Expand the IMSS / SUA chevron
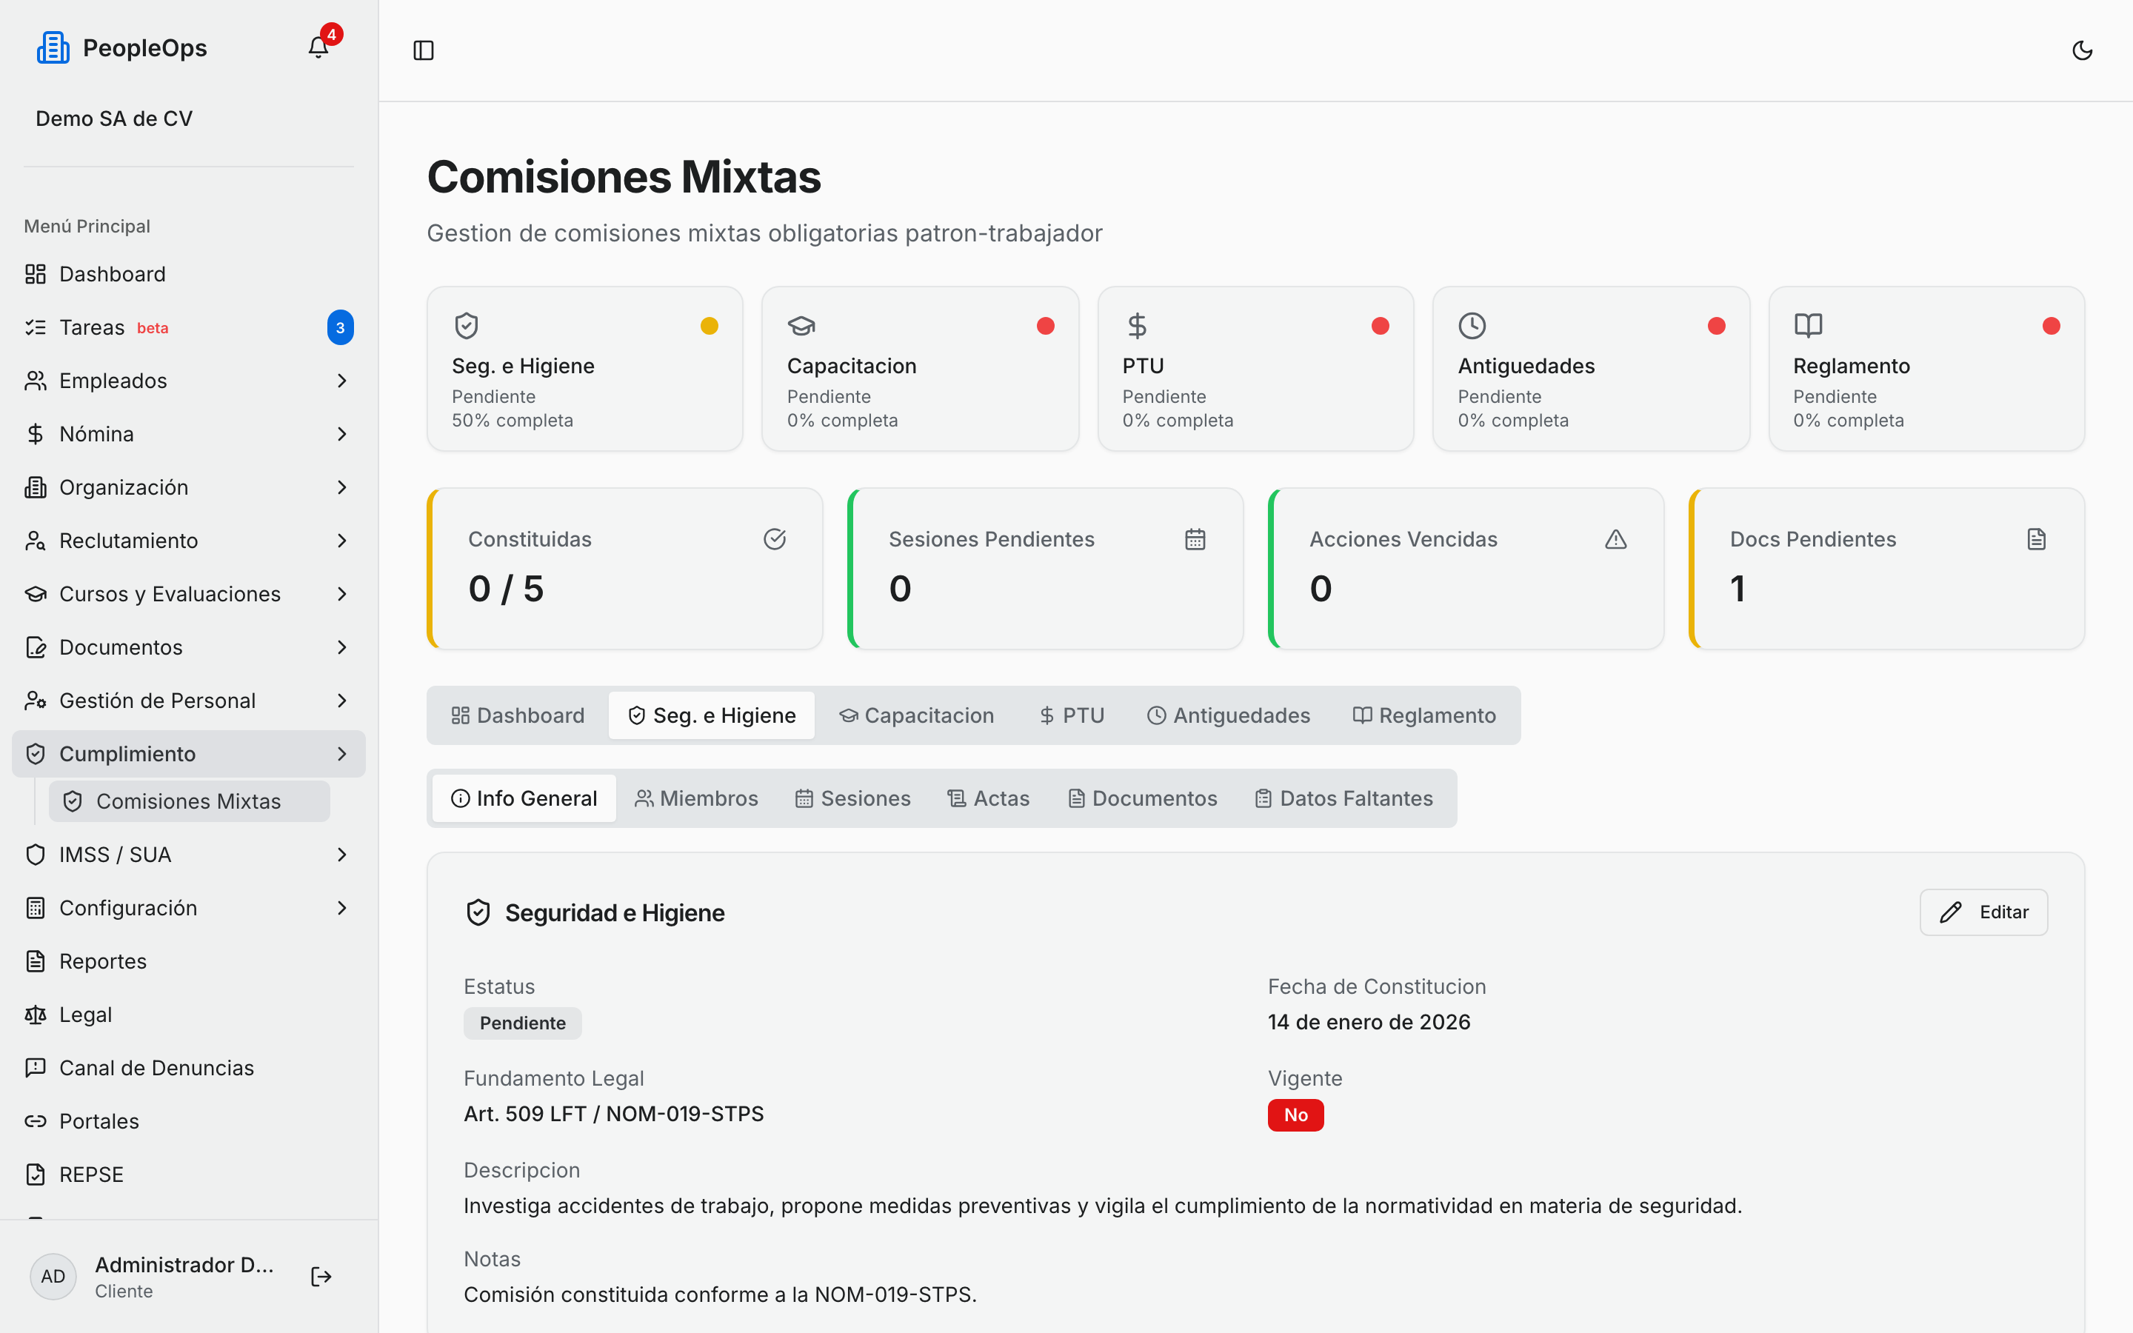 tap(342, 855)
